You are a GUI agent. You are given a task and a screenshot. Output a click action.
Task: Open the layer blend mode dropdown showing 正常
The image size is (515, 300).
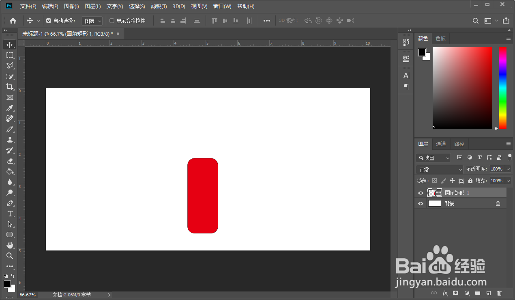[439, 169]
